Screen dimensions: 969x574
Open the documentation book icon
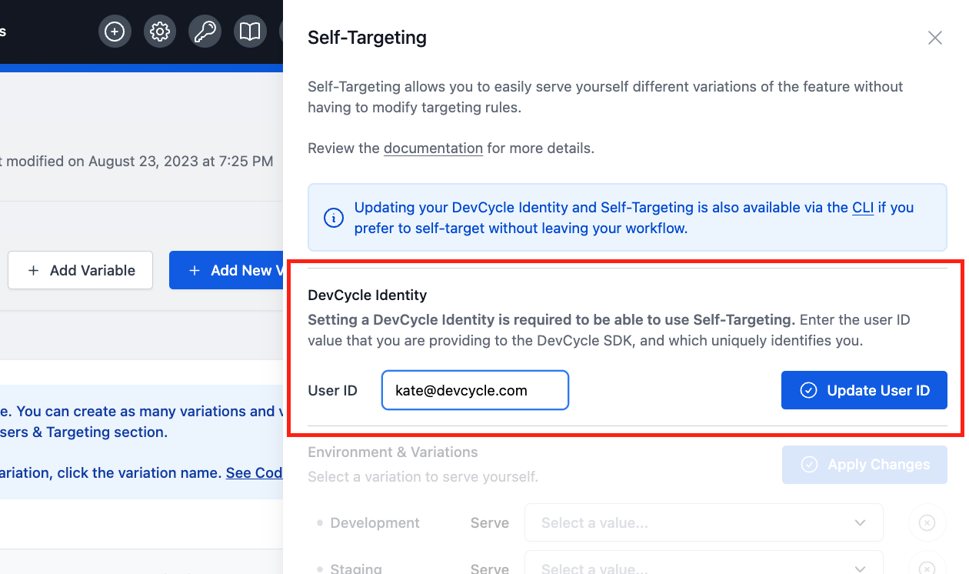coord(250,31)
